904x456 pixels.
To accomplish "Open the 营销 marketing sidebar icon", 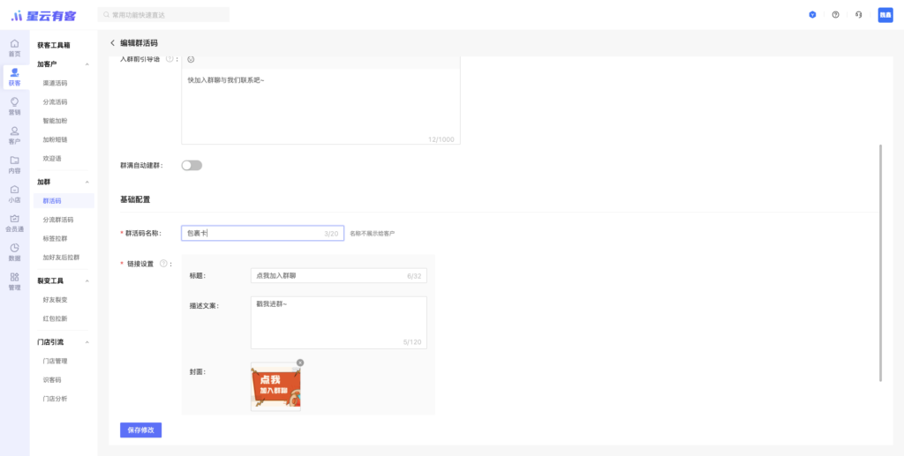I will (x=14, y=107).
